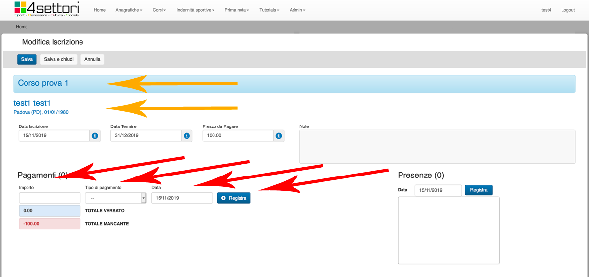The width and height of the screenshot is (589, 277).
Task: Click inside the Note text area
Action: pyautogui.click(x=437, y=147)
